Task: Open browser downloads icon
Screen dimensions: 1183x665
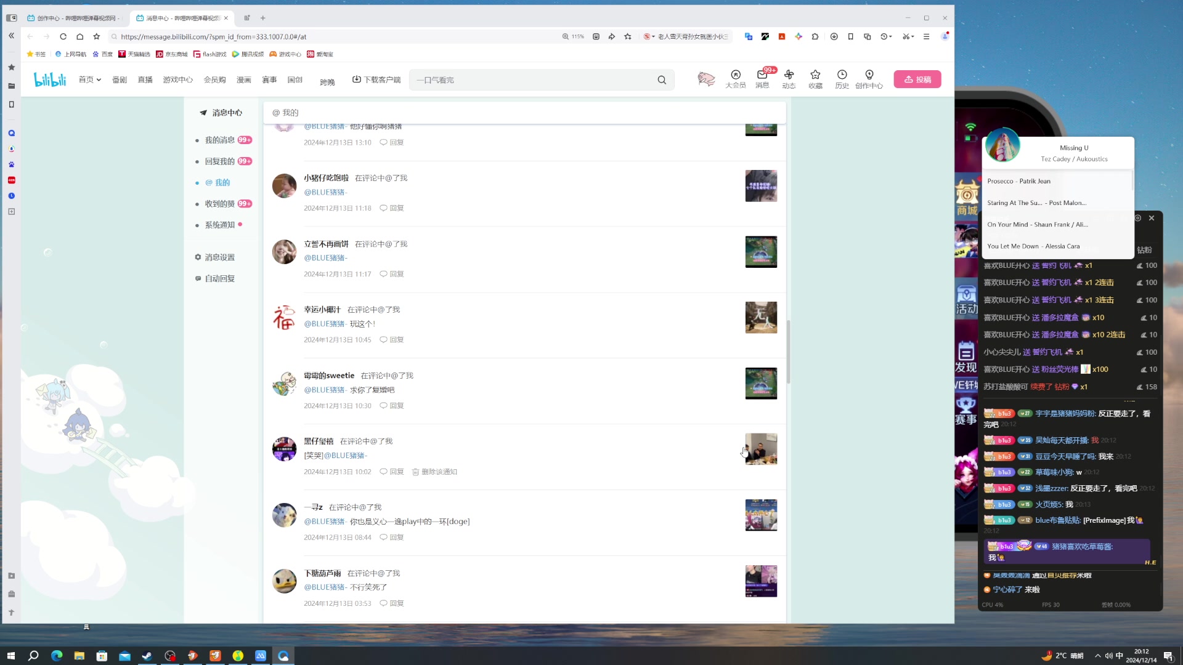Action: [x=834, y=36]
